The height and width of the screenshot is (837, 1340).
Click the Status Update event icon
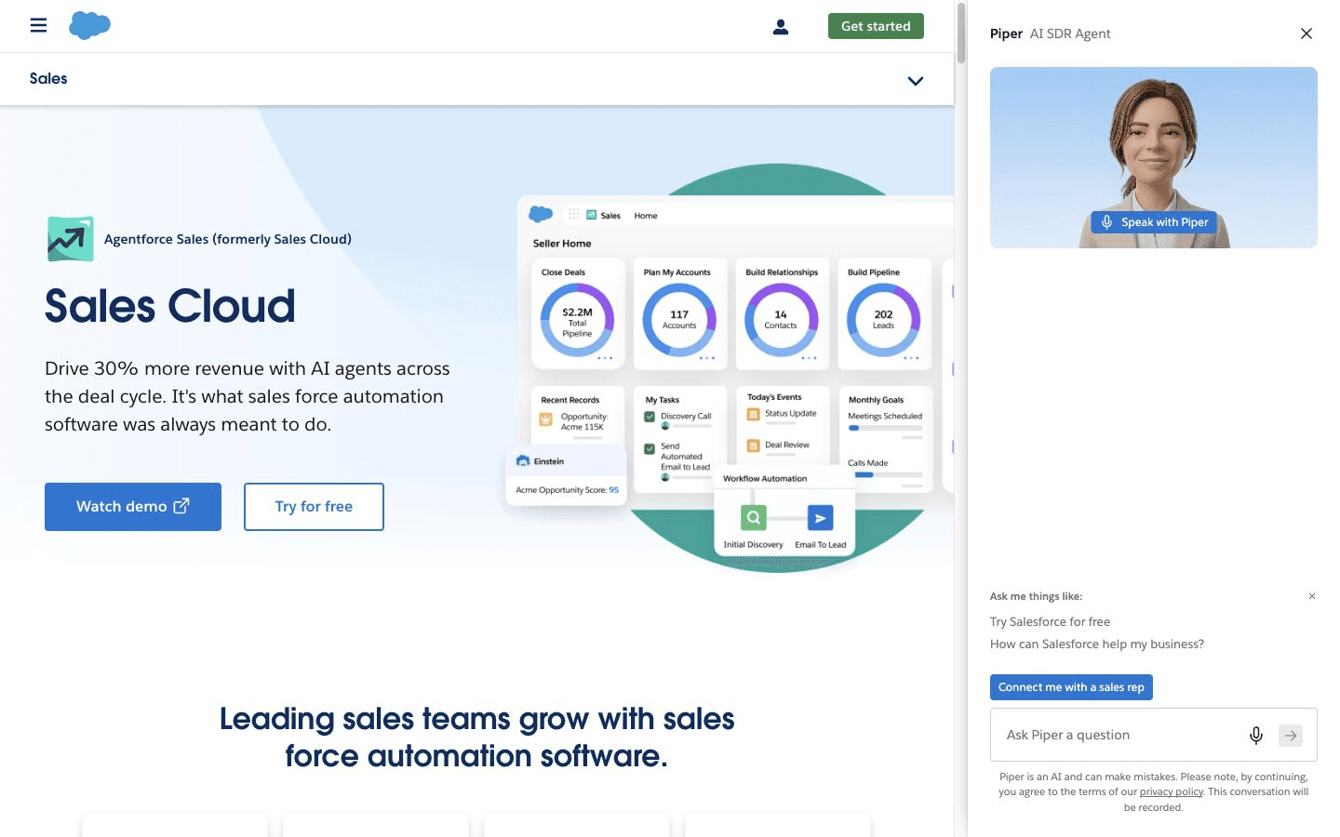click(754, 414)
